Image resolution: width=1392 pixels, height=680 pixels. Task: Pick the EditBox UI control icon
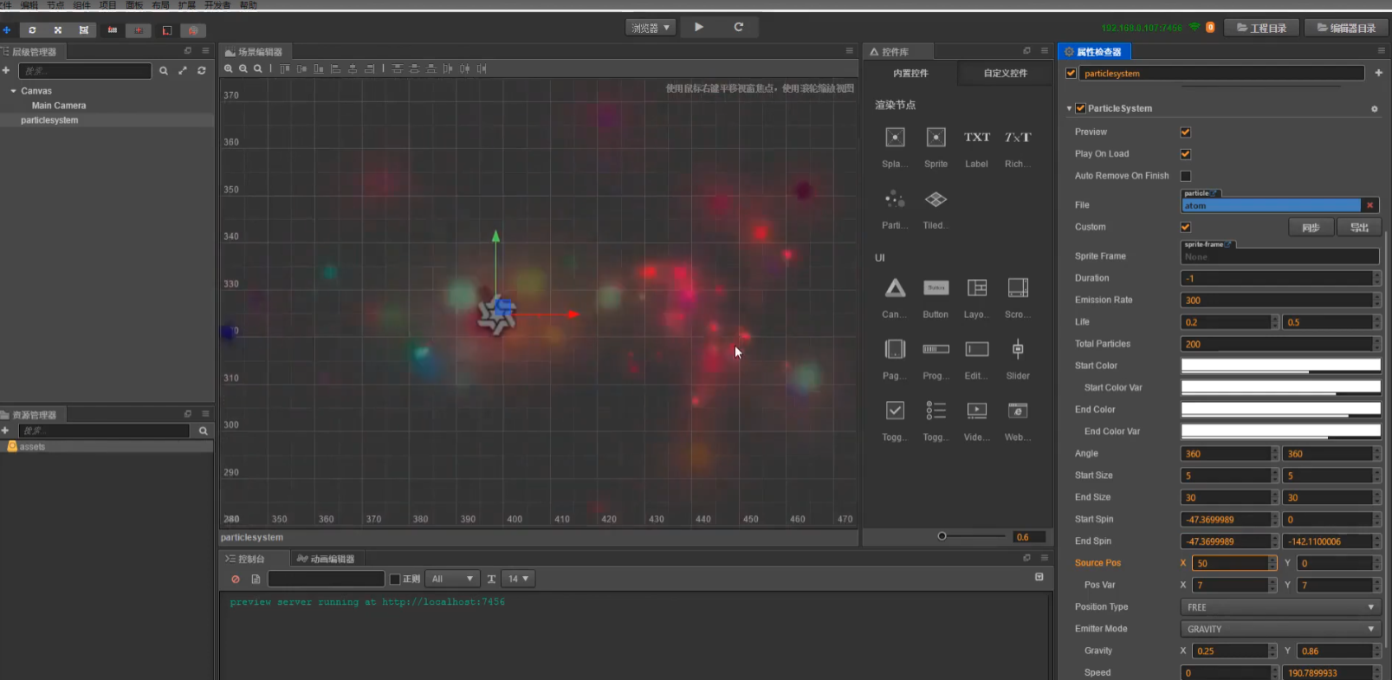[977, 349]
